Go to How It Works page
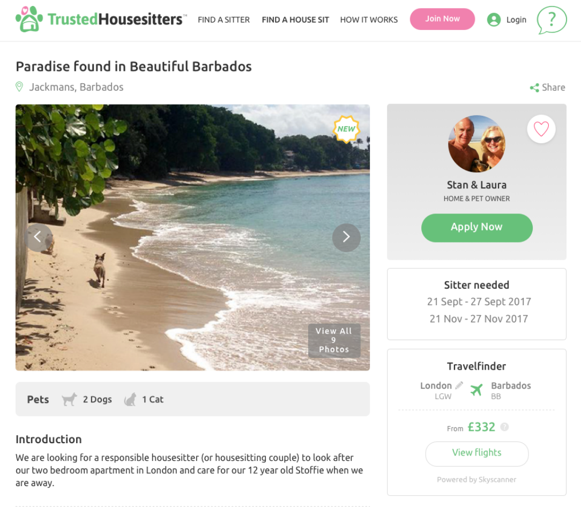Image resolution: width=581 pixels, height=507 pixels. coord(369,20)
